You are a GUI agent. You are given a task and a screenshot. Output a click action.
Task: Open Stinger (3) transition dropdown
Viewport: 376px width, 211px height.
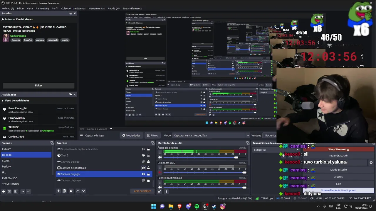[276, 150]
